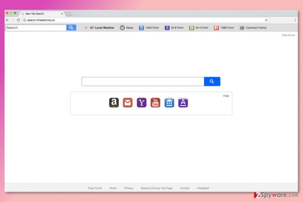The image size is (303, 202).
Task: Open the footer Terms link
Action: (113, 188)
